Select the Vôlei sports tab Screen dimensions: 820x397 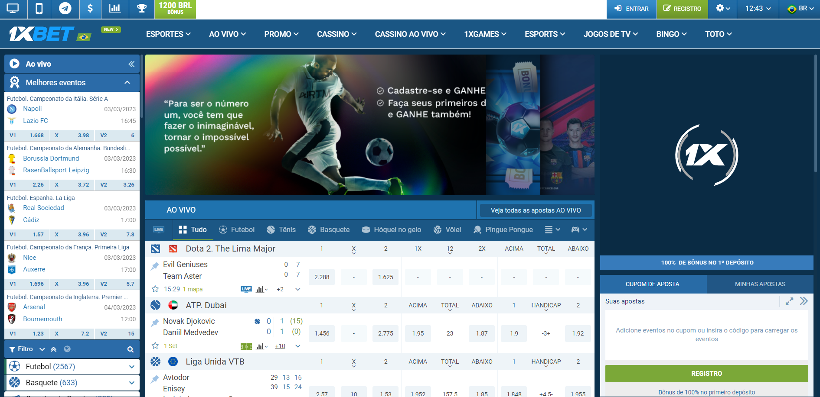click(x=448, y=230)
